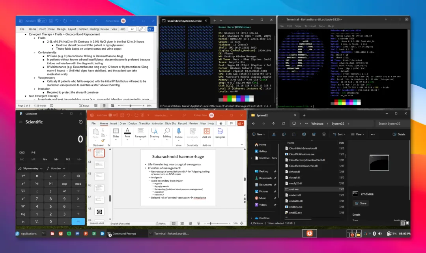Click the Copy icon in File Explorer toolbar
This screenshot has height=253, width=426.
(284, 134)
